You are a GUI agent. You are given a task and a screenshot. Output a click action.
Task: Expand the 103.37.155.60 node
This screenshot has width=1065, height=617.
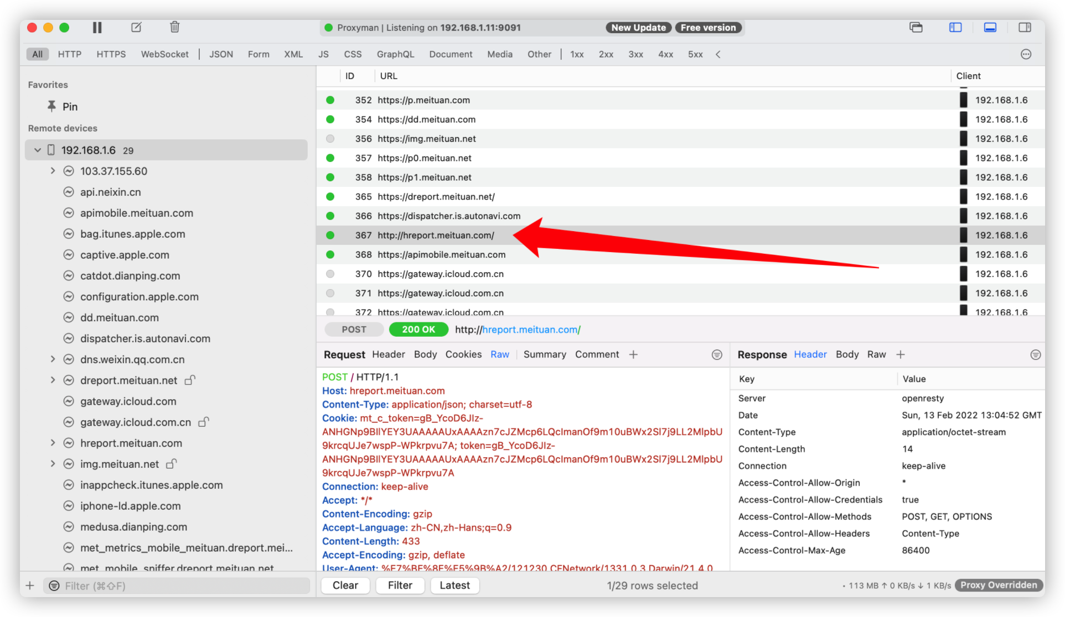pos(53,171)
